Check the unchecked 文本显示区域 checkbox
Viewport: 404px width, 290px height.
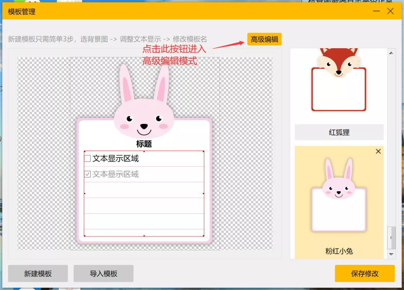click(x=87, y=158)
